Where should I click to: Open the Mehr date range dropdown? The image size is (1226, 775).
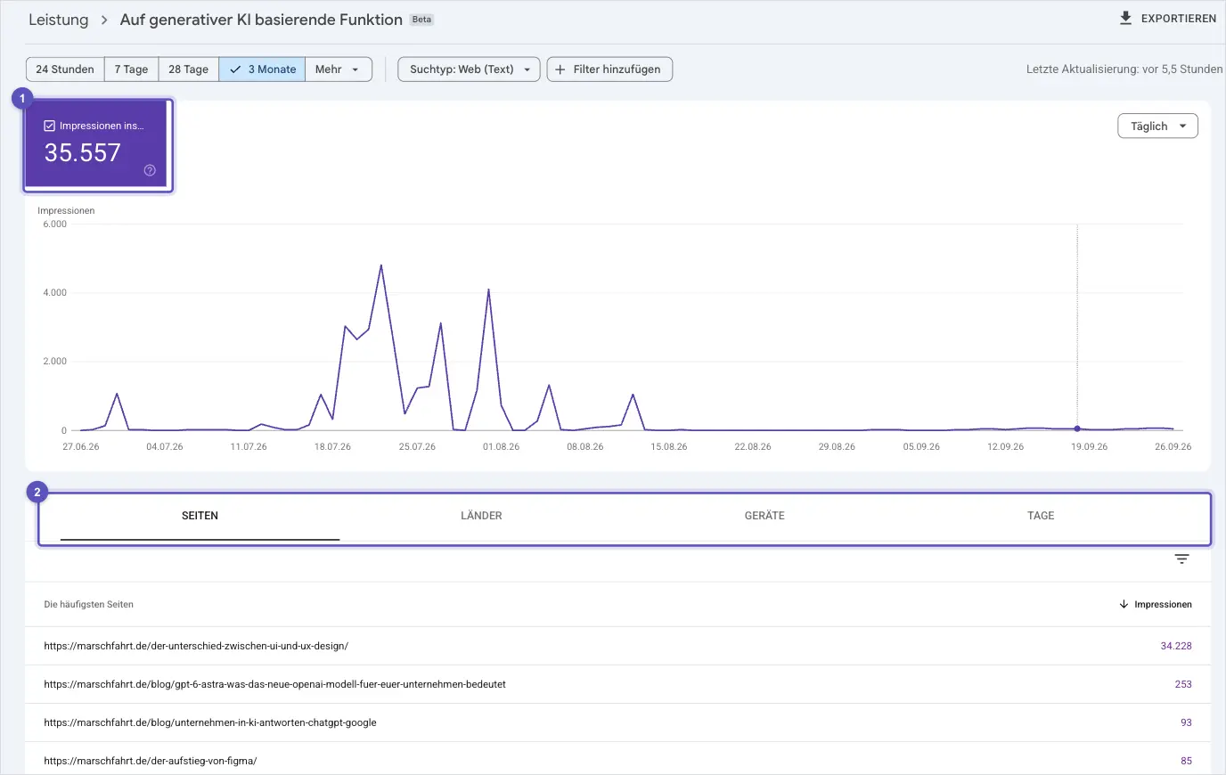(x=339, y=69)
